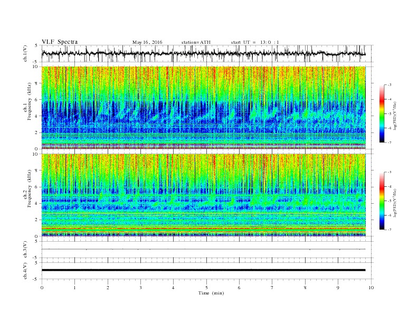Click the '6' kHz tick of ch.2 spectrogram
The height and width of the screenshot is (323, 418).
pos(36,187)
